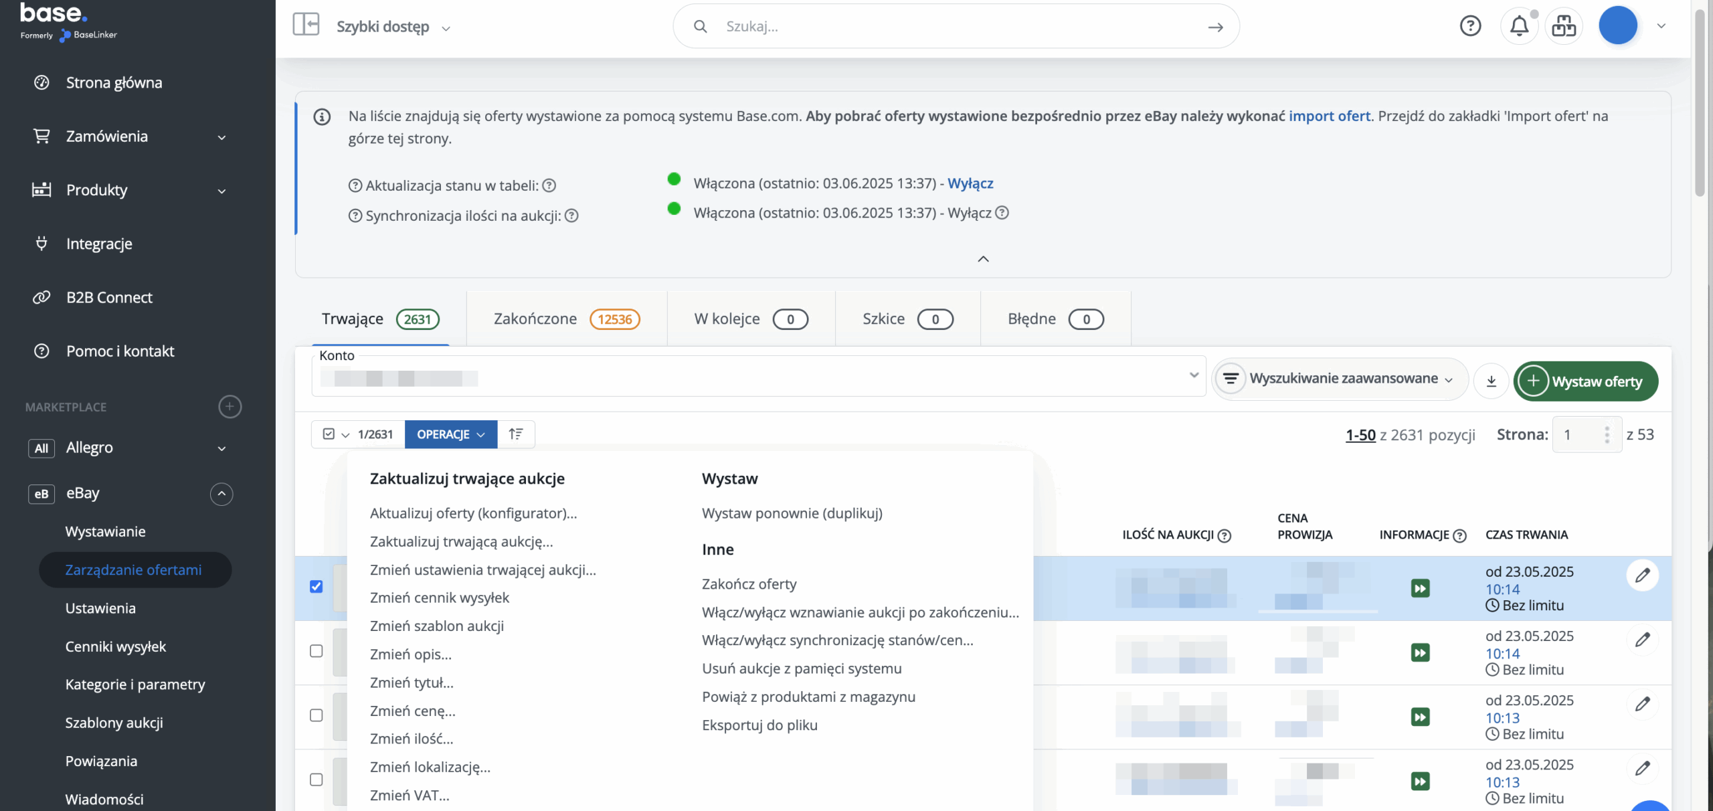1713x811 pixels.
Task: Click the page vertical scrollbar
Action: 1700,100
